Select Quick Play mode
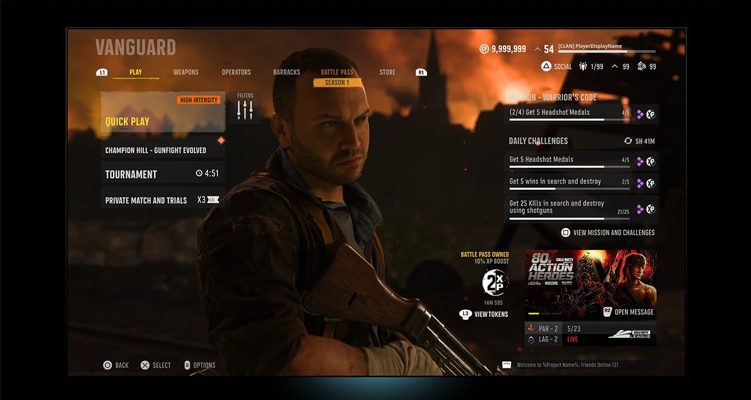Screen dimensions: 751x400 [x=163, y=112]
